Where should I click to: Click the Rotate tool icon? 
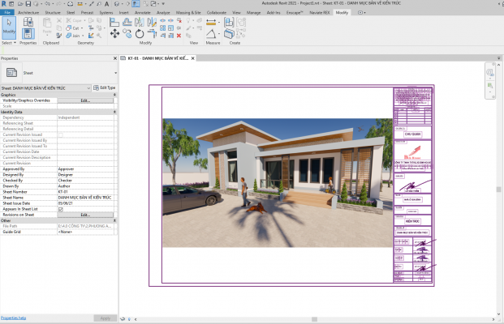[139, 34]
